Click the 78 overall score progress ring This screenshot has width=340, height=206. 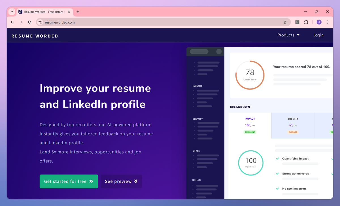pos(250,75)
